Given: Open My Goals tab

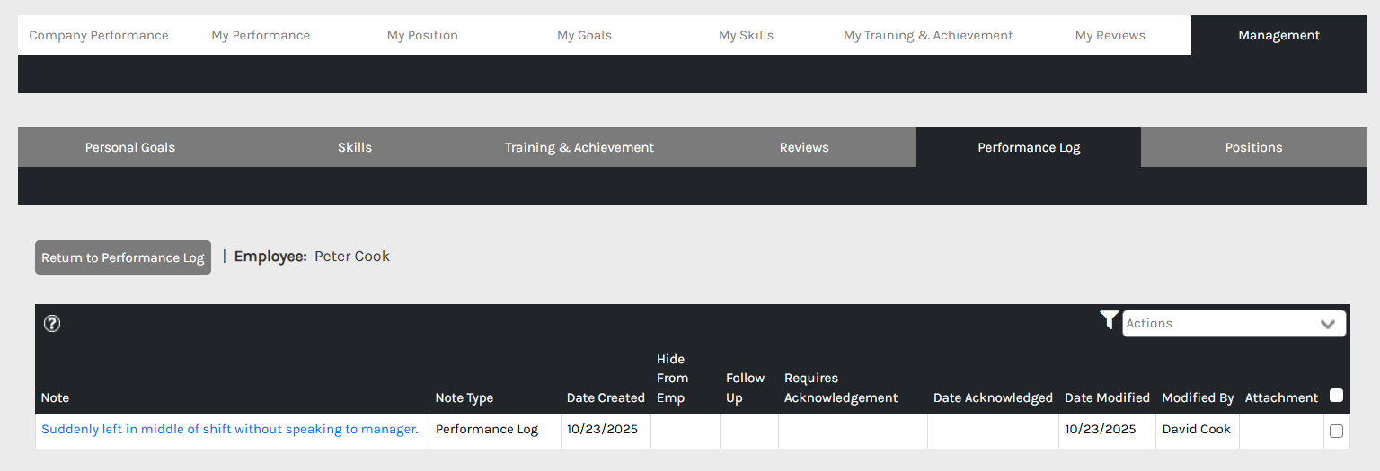Looking at the screenshot, I should point(584,35).
